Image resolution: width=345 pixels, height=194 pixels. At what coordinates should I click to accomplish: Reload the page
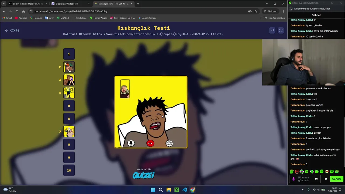point(17,11)
